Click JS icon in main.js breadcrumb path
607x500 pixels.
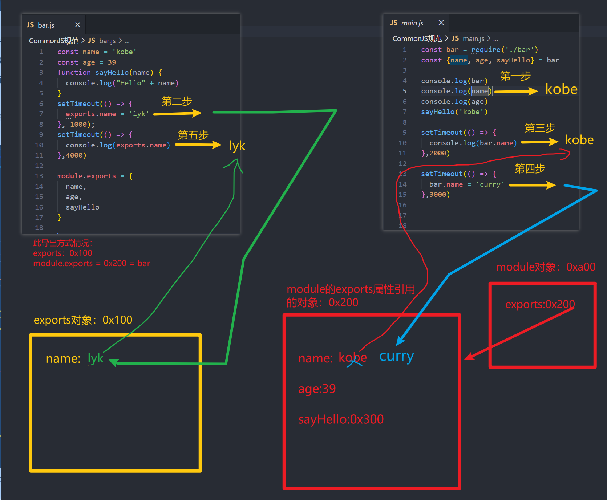[x=455, y=38]
